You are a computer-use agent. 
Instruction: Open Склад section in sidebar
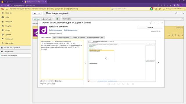(15, 30)
